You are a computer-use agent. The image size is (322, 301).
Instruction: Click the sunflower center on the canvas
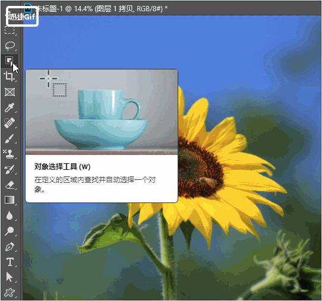point(200,167)
